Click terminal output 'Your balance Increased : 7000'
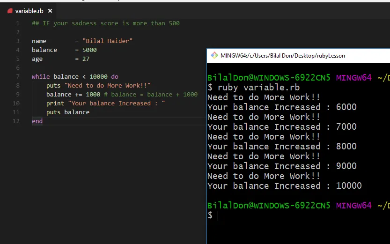The image size is (390, 244). [282, 127]
